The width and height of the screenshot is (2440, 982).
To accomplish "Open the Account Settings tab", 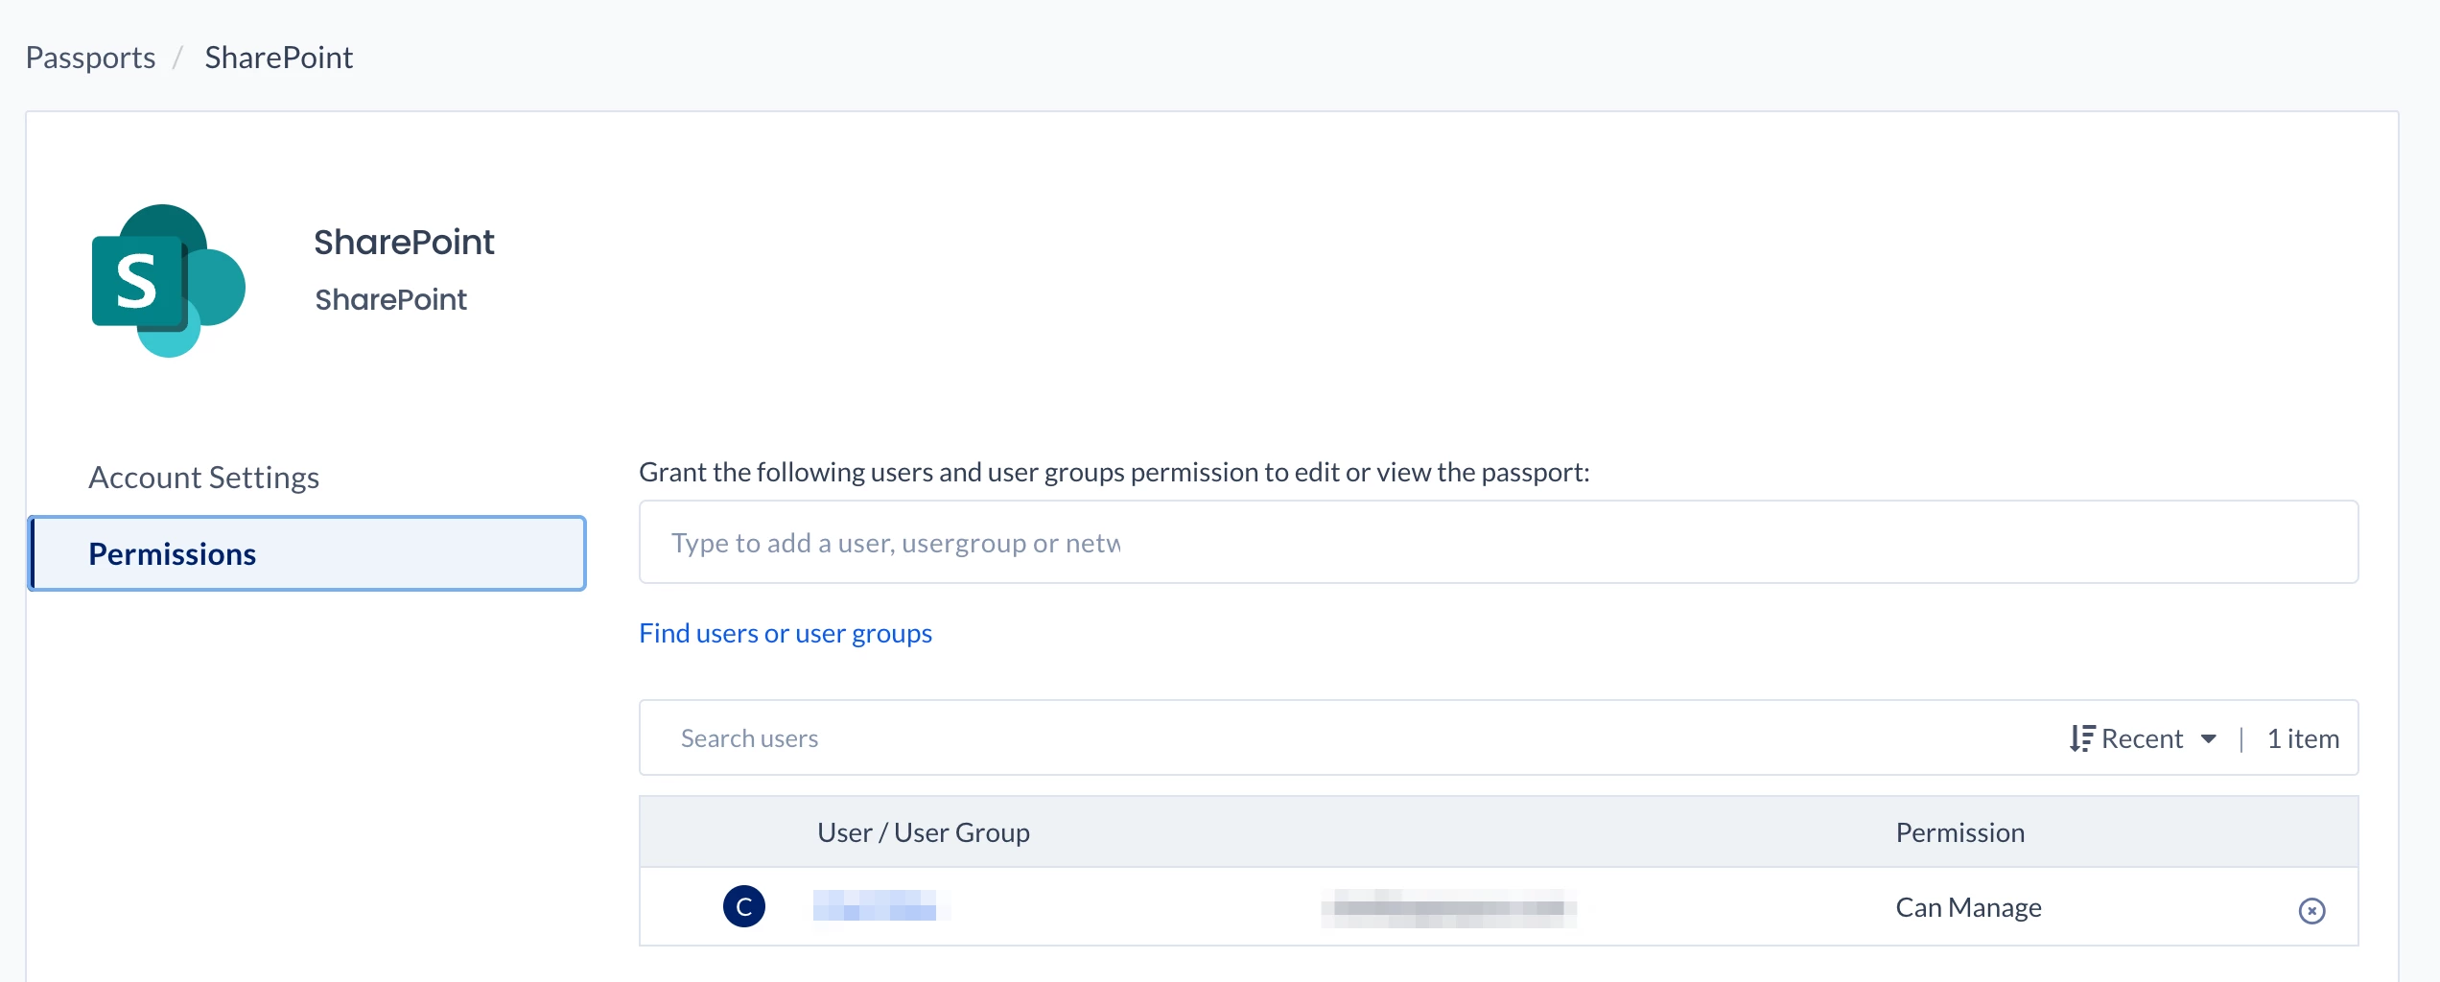I will (203, 477).
